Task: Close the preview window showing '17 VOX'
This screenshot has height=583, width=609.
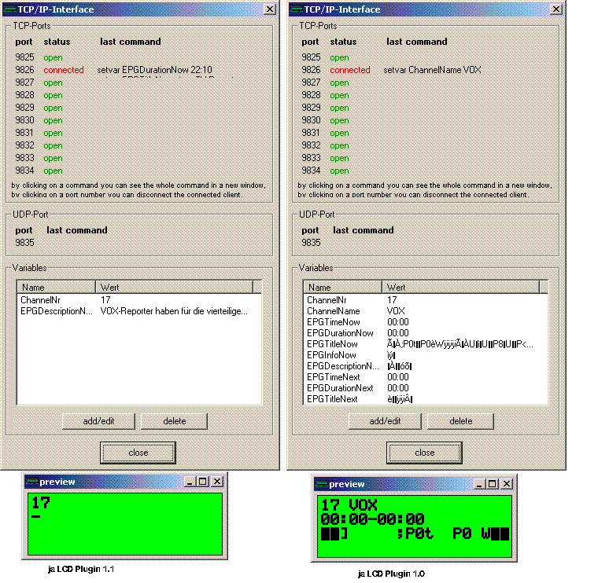Action: click(506, 484)
